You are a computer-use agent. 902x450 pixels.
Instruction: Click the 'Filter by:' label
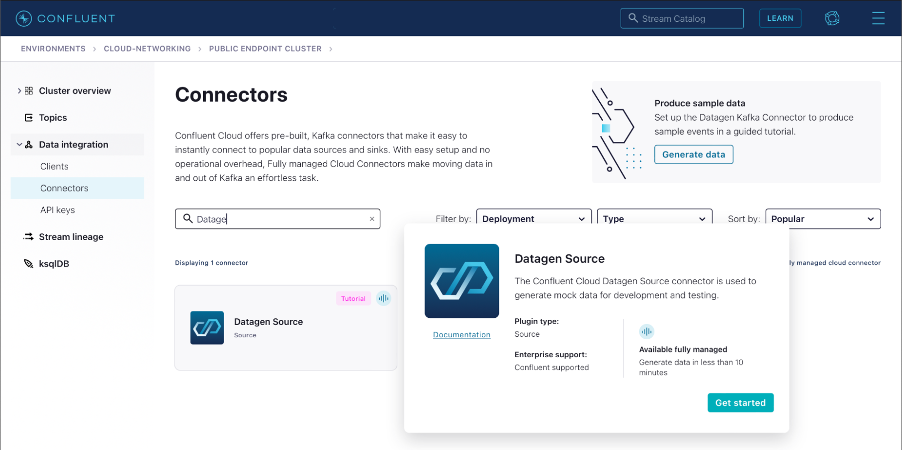[x=453, y=219]
